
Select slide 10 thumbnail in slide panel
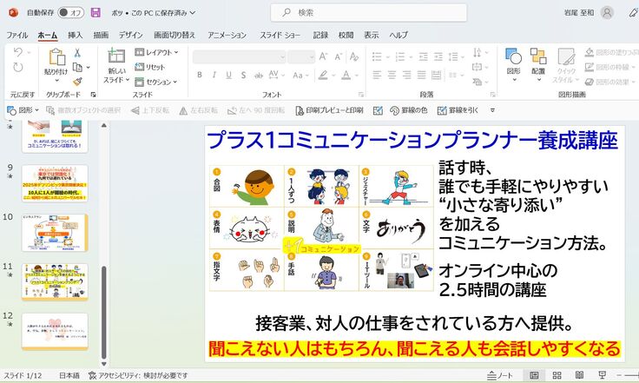coord(54,232)
